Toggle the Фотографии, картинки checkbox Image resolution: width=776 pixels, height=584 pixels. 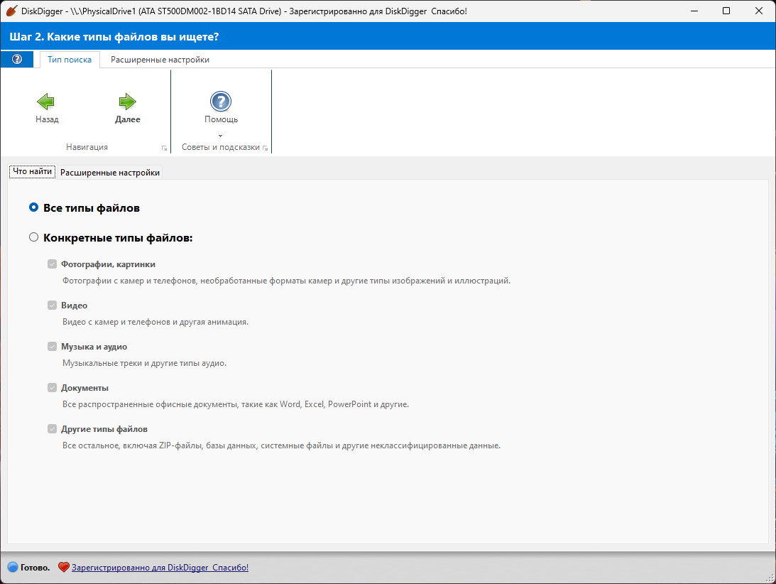52,264
